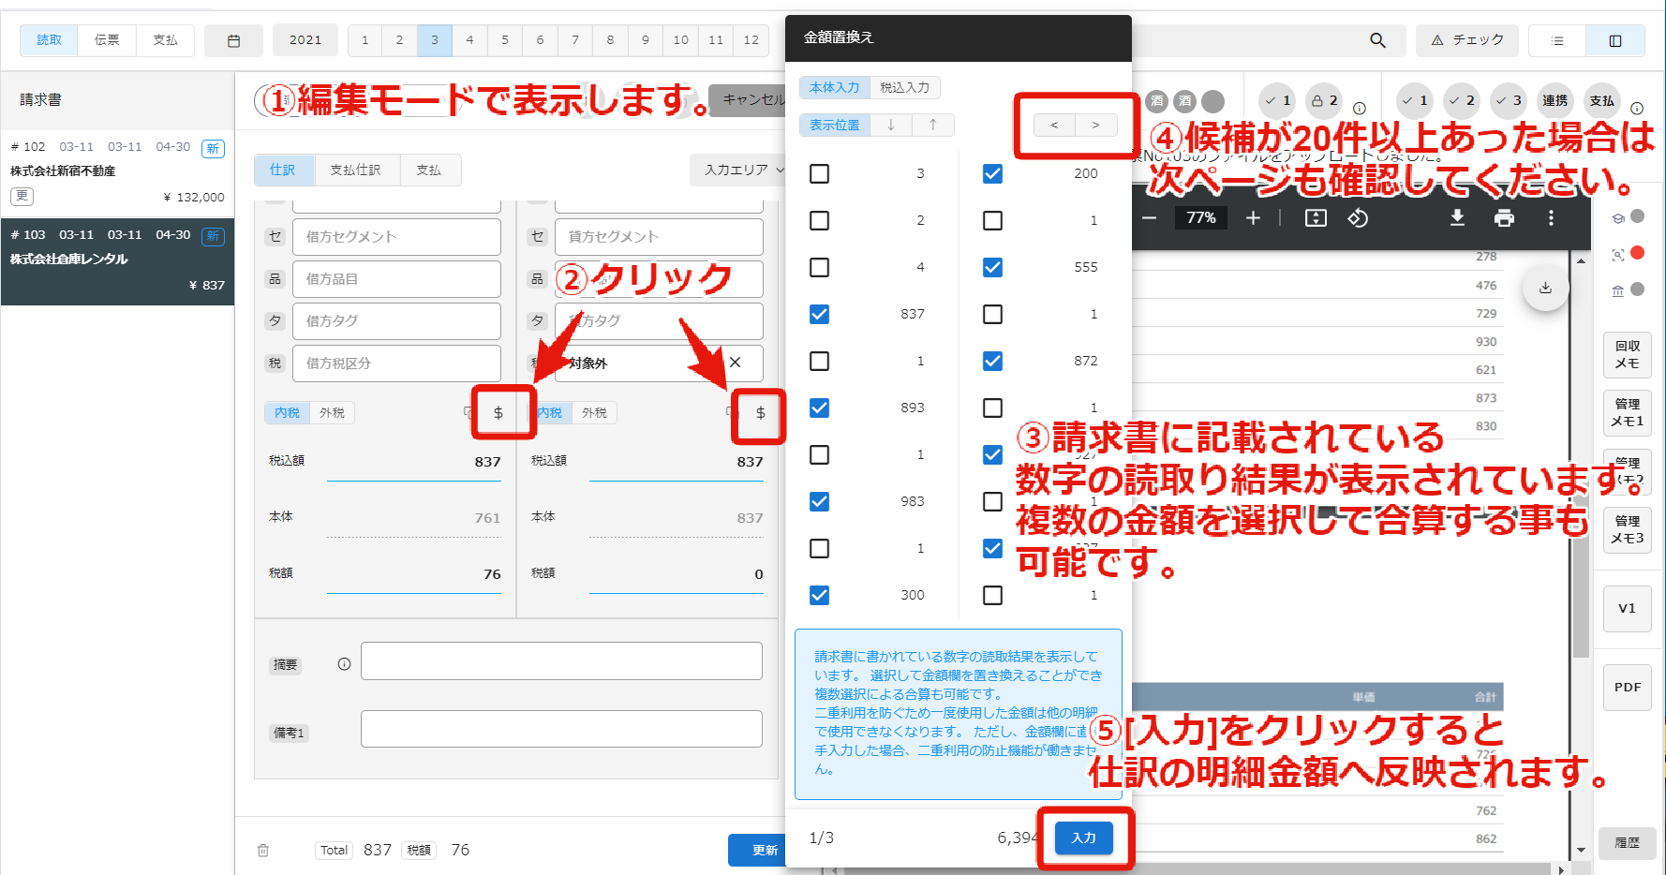Viewport: 1666px width, 875px height.
Task: Click the 更新 update button
Action: (x=757, y=851)
